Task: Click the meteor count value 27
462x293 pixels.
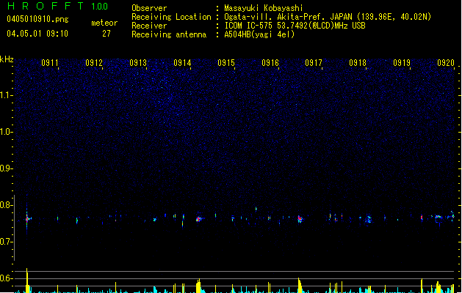Action: click(107, 34)
